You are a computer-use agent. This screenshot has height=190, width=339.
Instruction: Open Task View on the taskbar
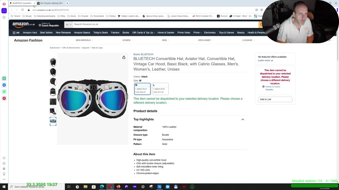click(69, 187)
